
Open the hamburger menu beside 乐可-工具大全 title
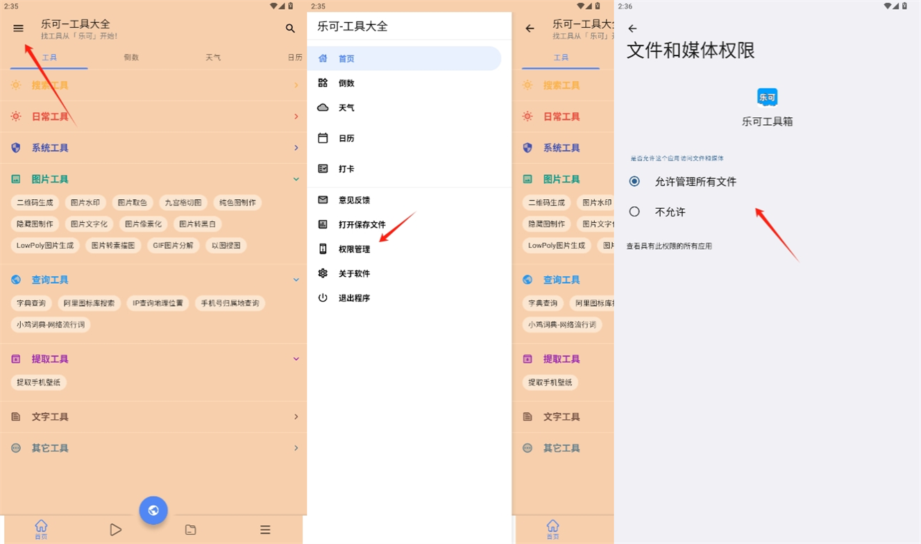[19, 28]
